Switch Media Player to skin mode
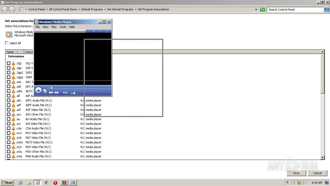The width and height of the screenshot is (330, 186). coord(107,31)
